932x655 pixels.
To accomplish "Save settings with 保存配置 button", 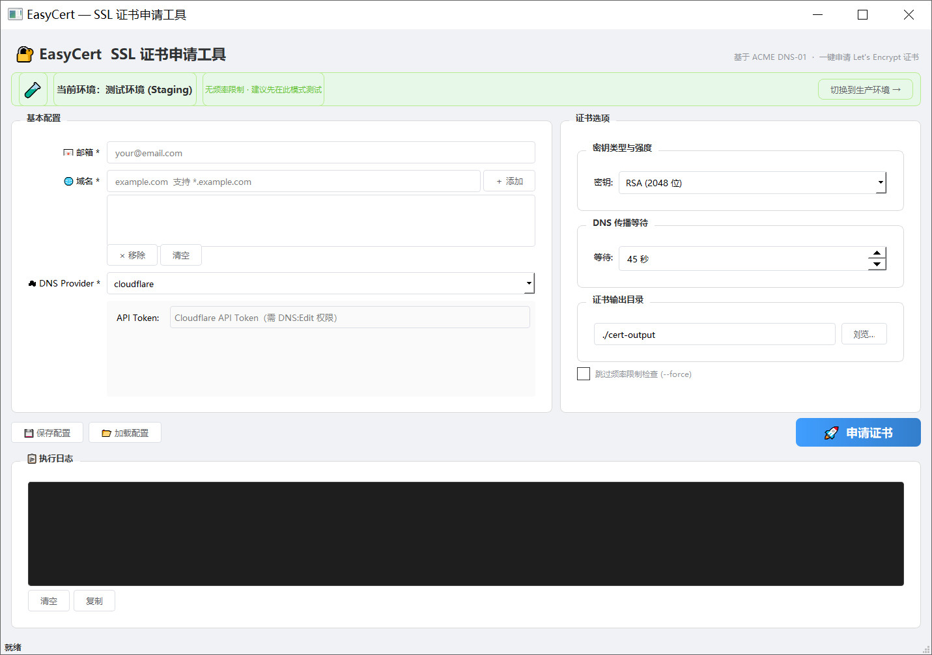I will click(47, 433).
